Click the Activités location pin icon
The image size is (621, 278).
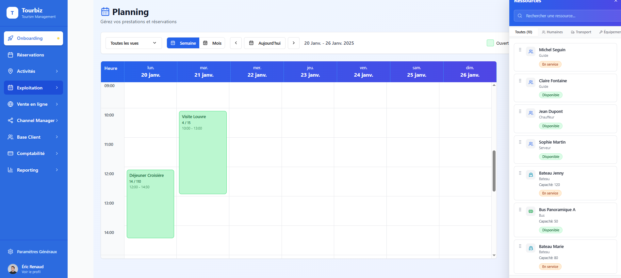click(x=10, y=71)
